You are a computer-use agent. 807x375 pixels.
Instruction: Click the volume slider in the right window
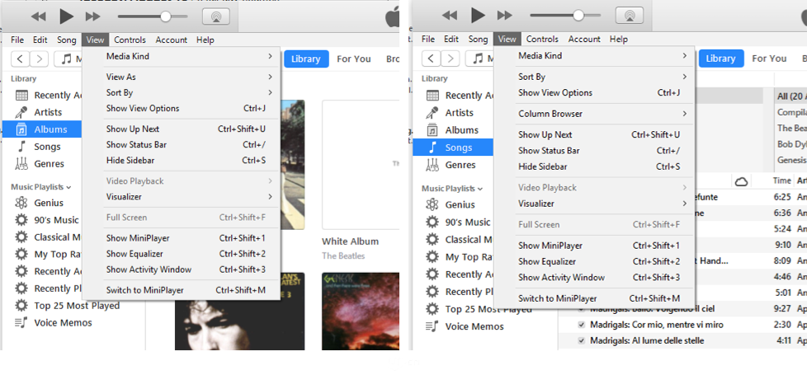click(x=565, y=16)
